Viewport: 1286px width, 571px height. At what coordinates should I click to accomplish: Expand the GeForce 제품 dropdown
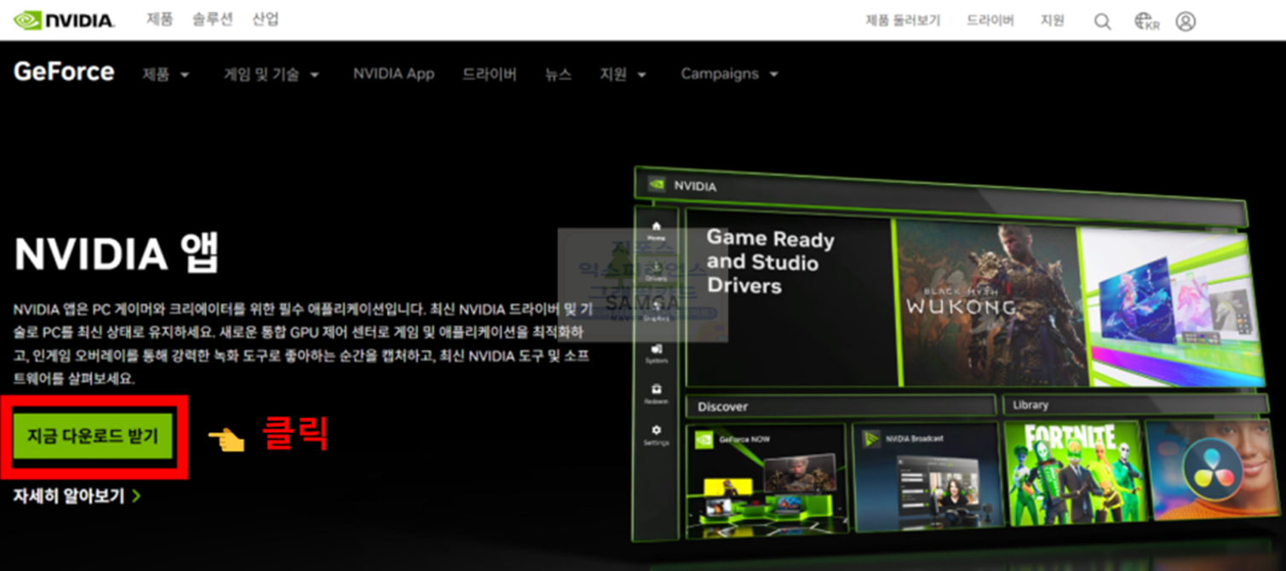(x=165, y=74)
